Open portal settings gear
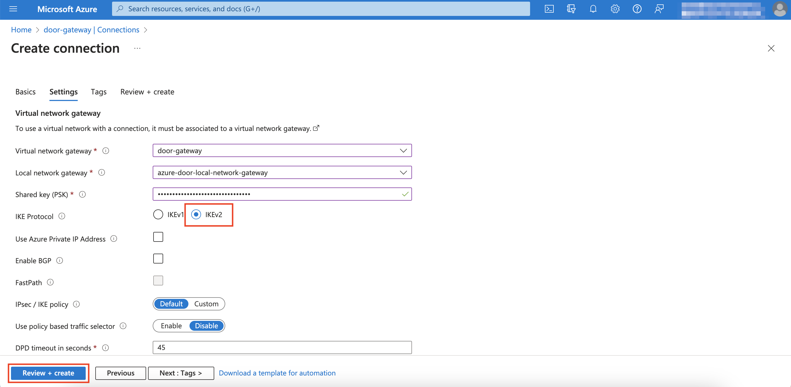The width and height of the screenshot is (791, 387). 615,9
